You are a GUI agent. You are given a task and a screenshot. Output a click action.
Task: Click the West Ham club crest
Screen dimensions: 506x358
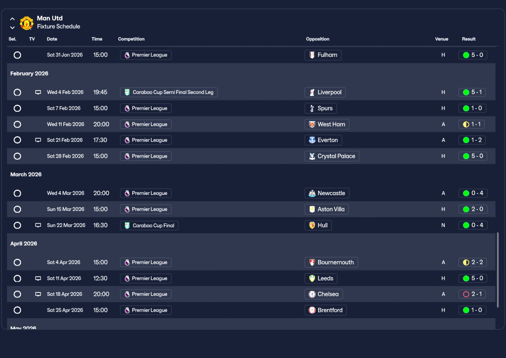point(312,124)
